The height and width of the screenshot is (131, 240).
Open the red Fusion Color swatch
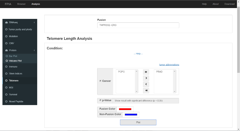click(125, 109)
